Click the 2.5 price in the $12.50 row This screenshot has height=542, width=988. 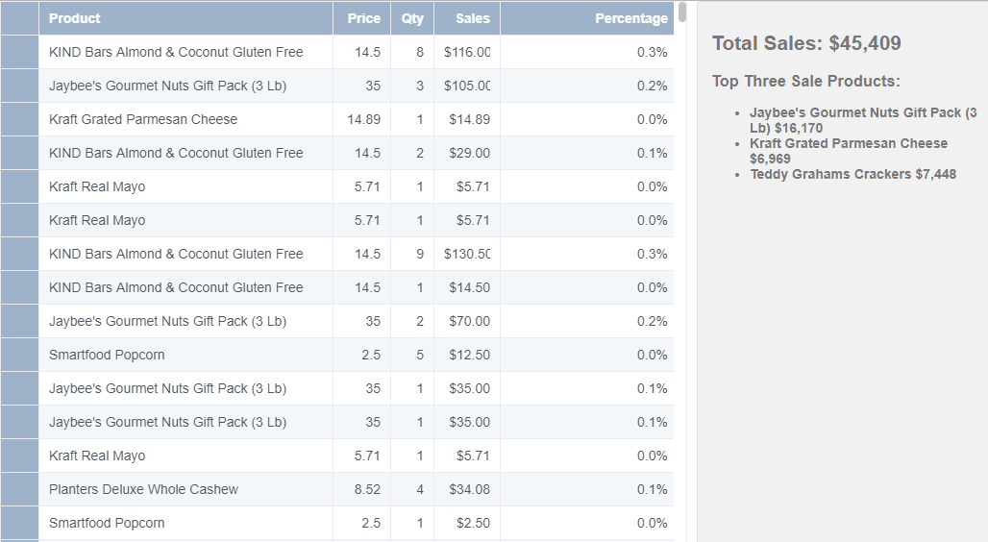tap(361, 355)
